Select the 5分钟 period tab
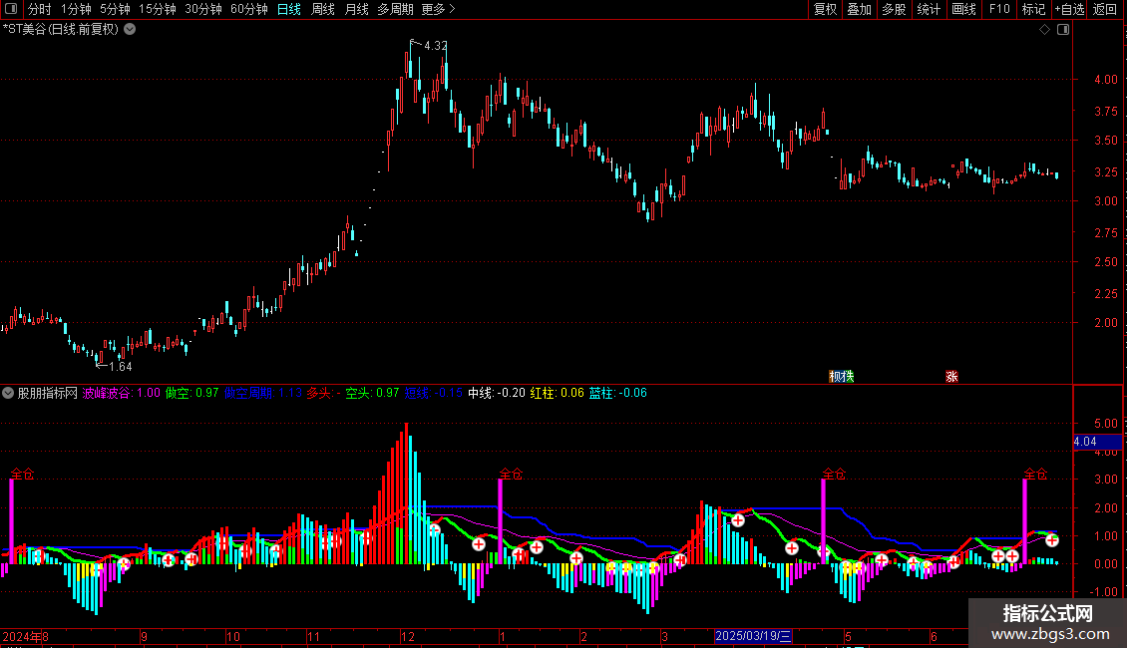 click(x=115, y=9)
